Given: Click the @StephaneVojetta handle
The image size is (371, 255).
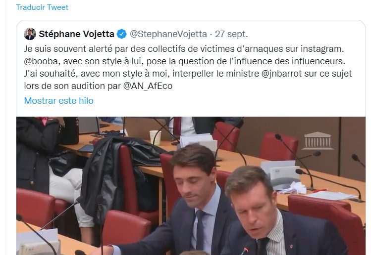Looking at the screenshot, I should [168, 34].
